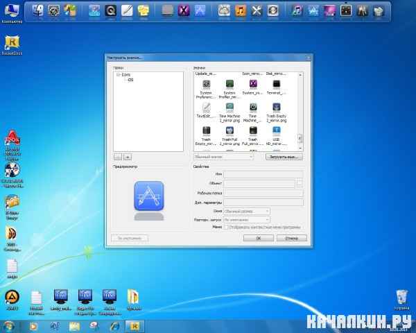Open the RocketDock taskbar button
Image resolution: width=416 pixels, height=333 pixels.
click(135, 326)
